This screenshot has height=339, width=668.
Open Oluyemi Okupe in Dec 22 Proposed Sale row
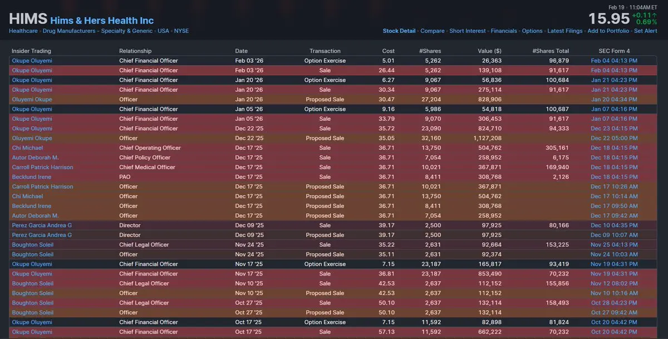(x=32, y=138)
